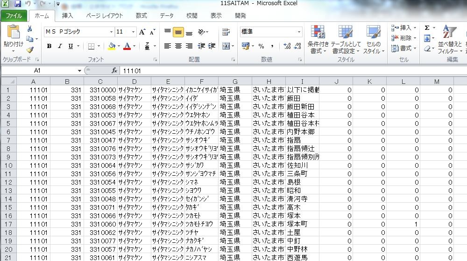The height and width of the screenshot is (261, 467).
Task: Apply yellow fill color bucket
Action: tap(112, 46)
